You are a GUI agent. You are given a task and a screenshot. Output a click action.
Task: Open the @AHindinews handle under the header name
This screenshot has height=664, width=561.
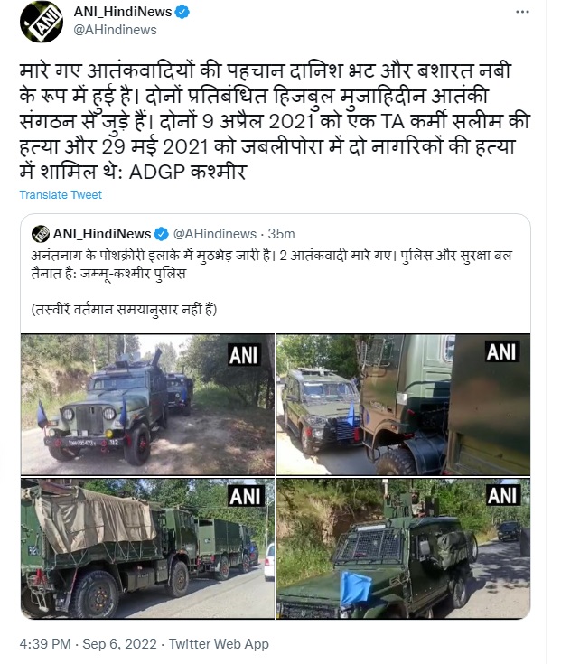[115, 30]
